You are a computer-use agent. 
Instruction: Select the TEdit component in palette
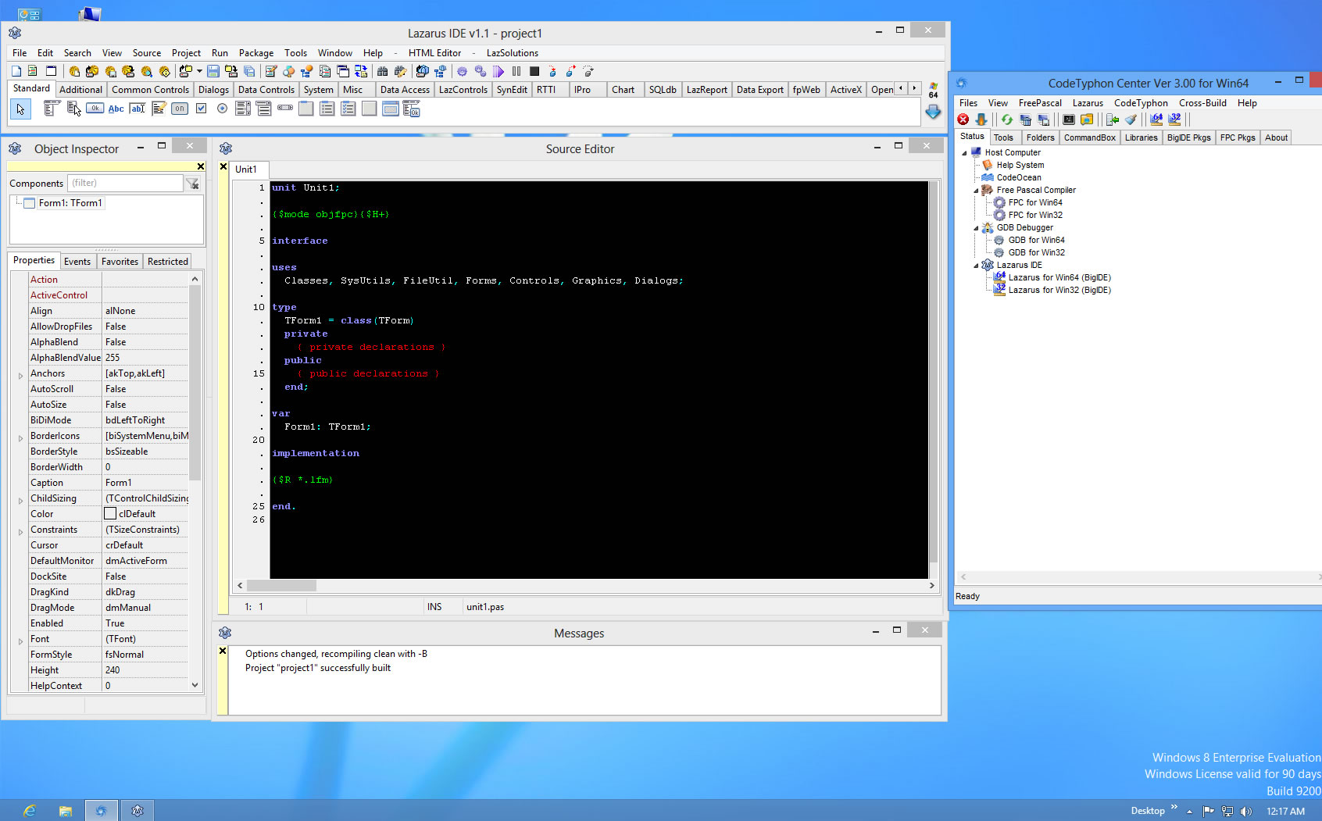click(x=138, y=109)
